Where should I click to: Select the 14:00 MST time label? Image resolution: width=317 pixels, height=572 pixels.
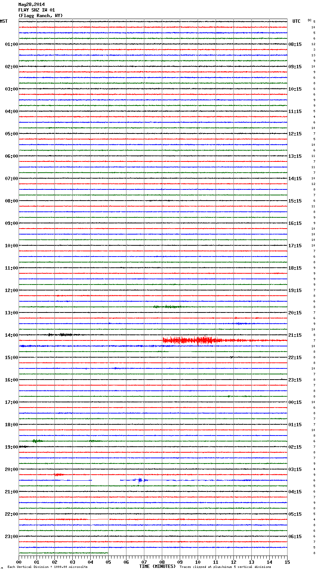[x=12, y=335]
